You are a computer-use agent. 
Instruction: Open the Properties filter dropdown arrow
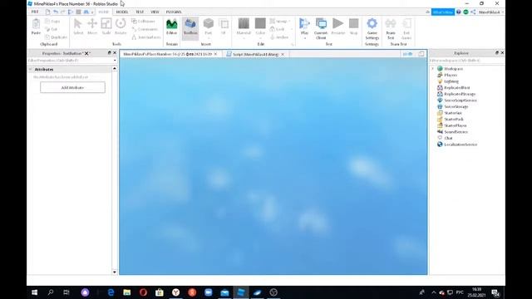click(115, 61)
